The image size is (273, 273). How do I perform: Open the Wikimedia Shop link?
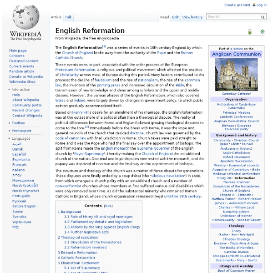(22, 81)
